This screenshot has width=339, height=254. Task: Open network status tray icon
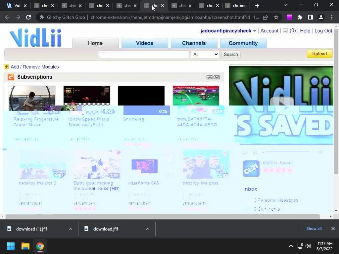point(300,246)
